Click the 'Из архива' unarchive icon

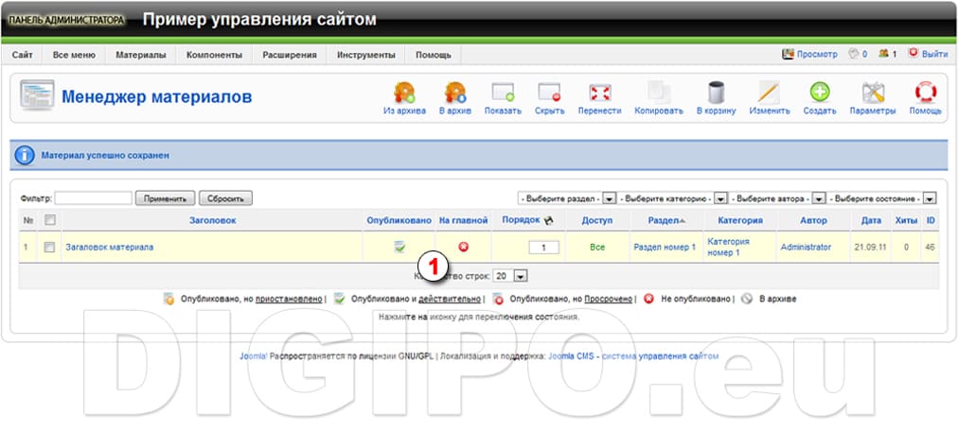click(x=404, y=94)
